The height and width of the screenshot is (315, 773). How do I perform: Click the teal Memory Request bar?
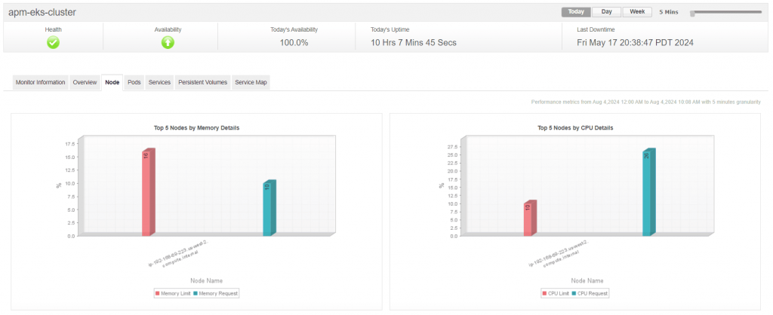pyautogui.click(x=268, y=209)
